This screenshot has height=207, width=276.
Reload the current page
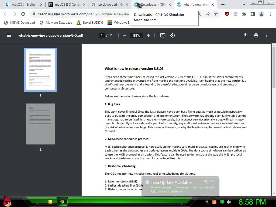tap(23, 14)
